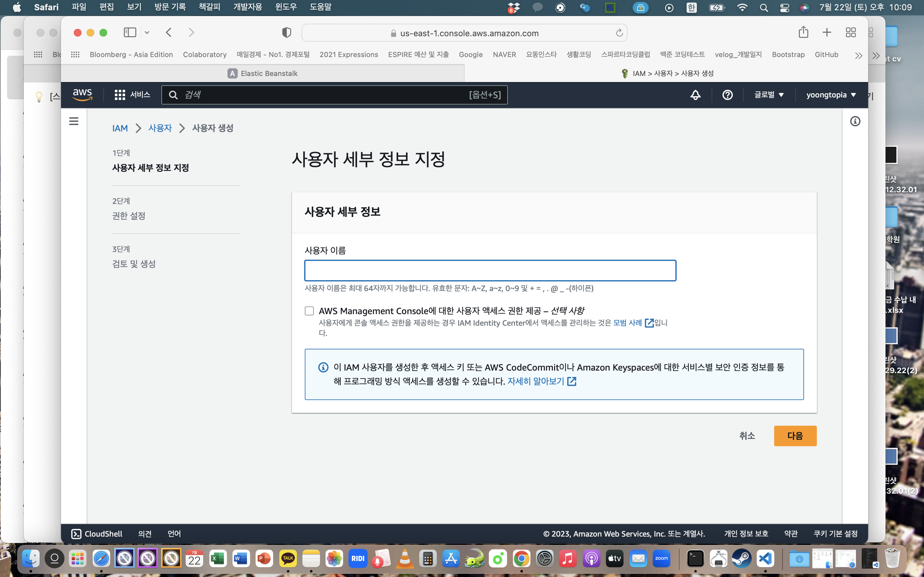Expand the yoongtopia account dropdown
The image size is (924, 577).
[x=831, y=95]
